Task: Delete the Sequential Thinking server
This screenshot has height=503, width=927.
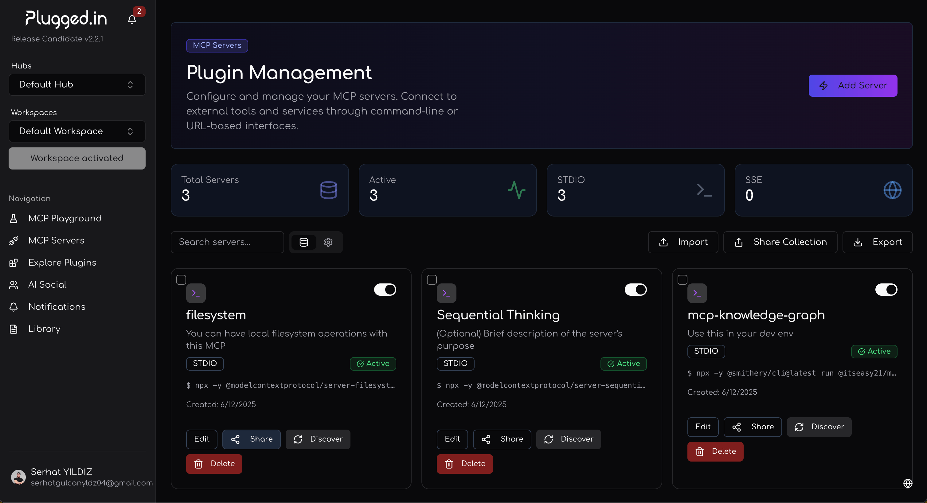Action: (465, 464)
